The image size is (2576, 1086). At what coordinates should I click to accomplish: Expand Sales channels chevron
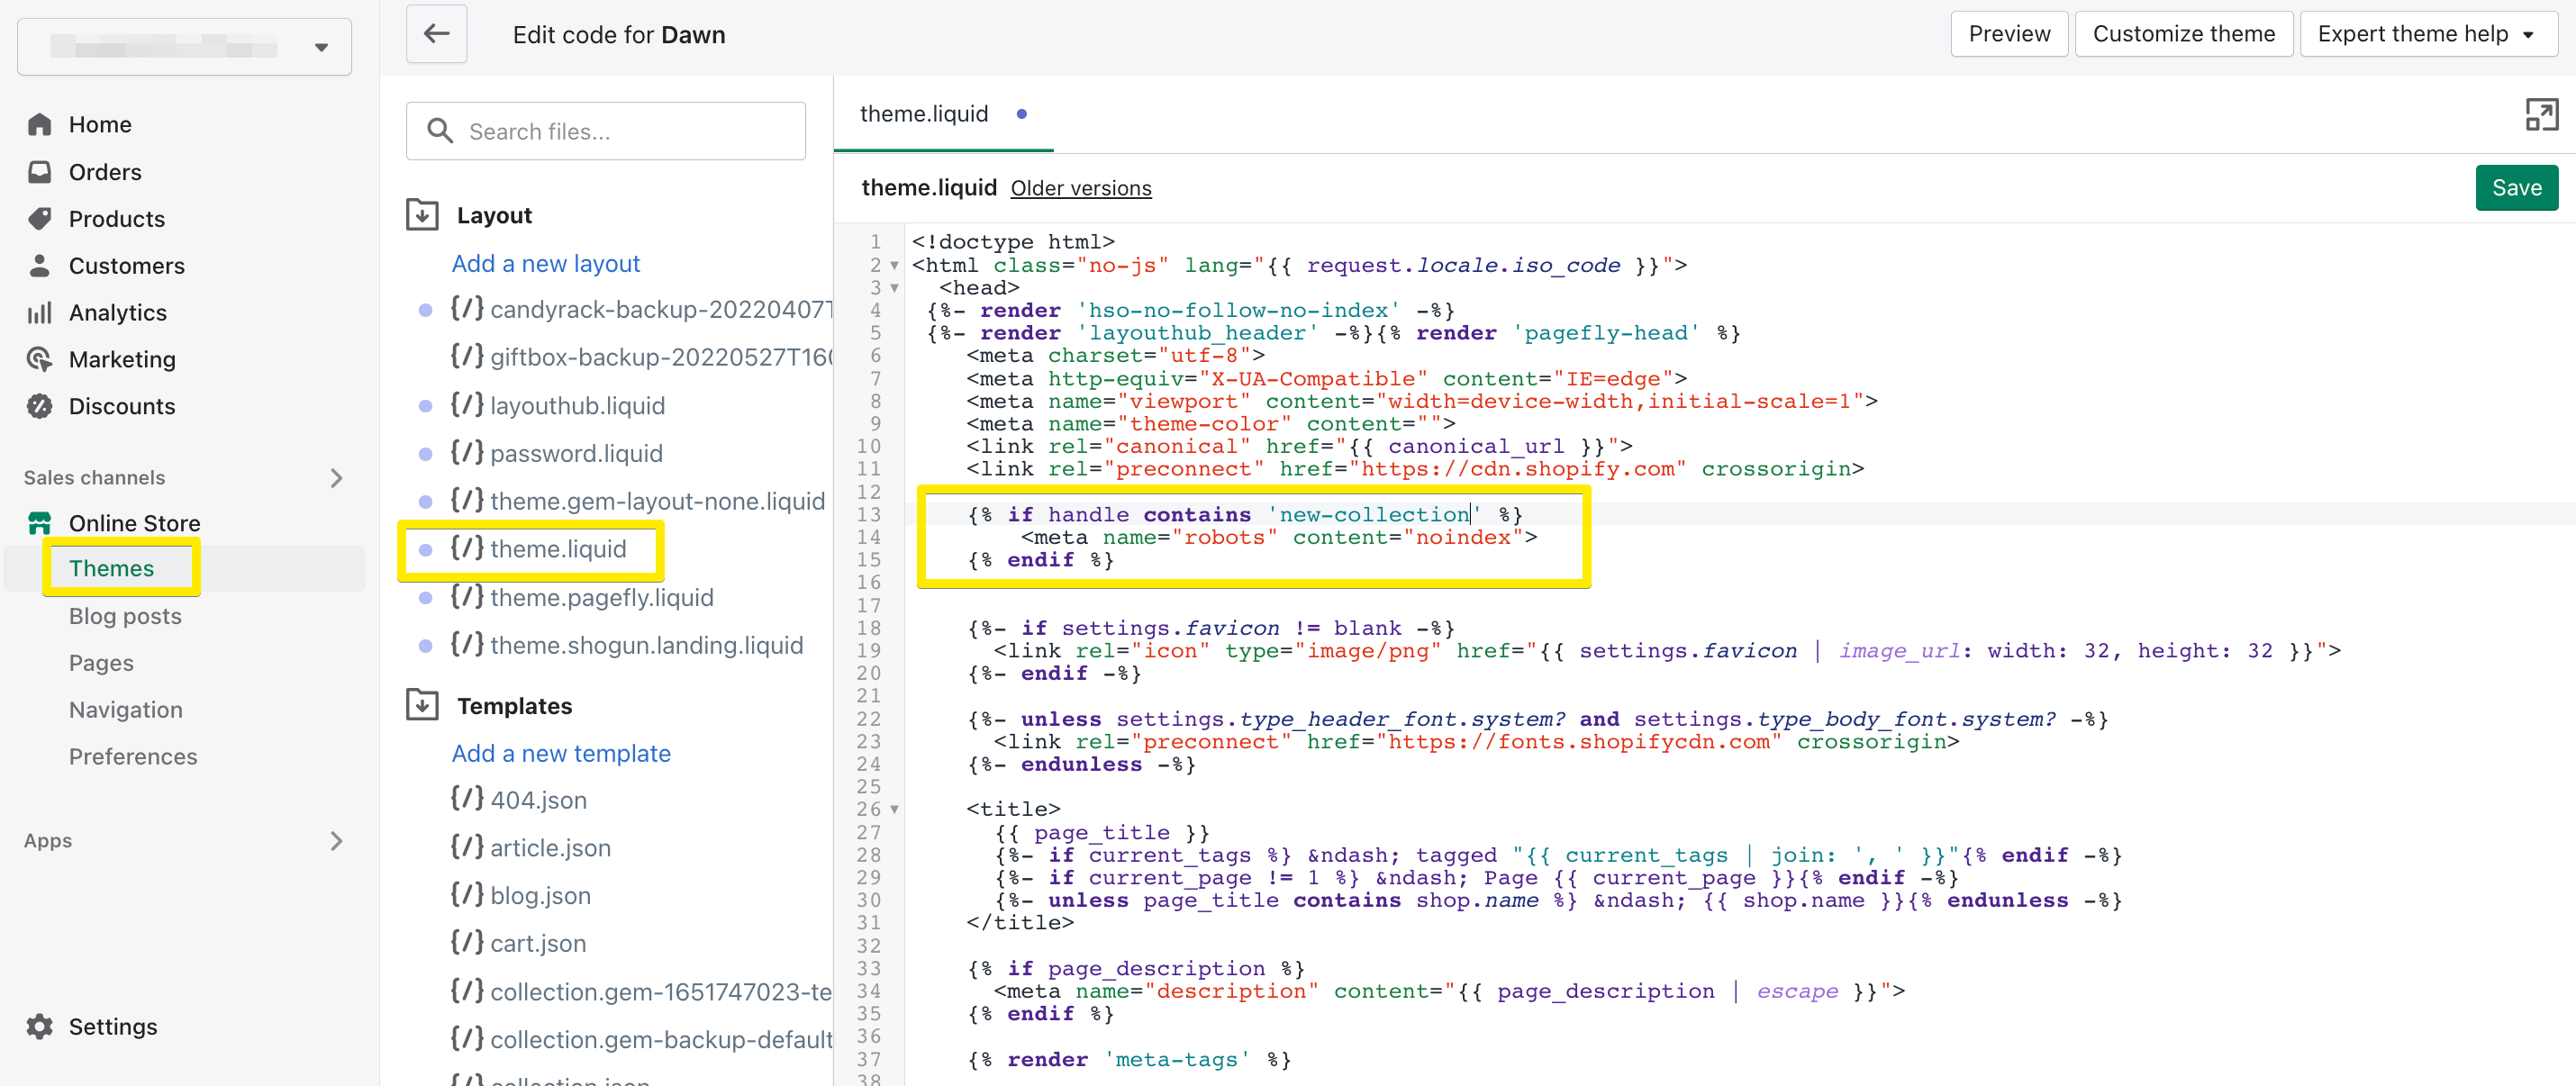click(337, 478)
